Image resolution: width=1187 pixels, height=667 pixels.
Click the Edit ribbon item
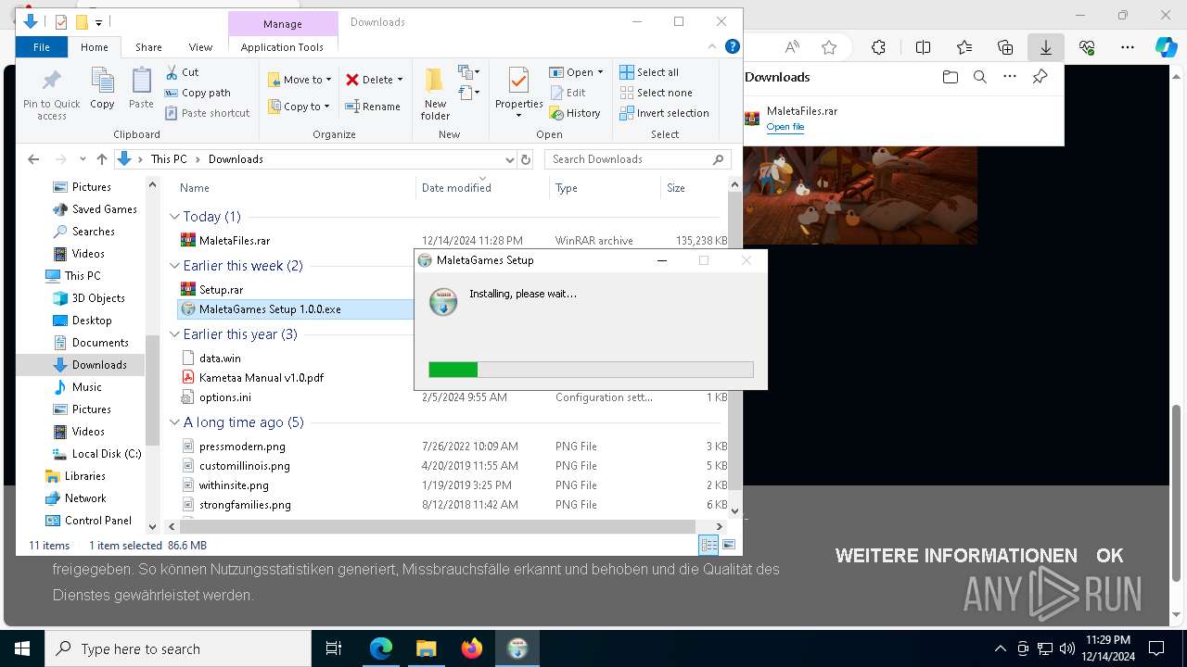pos(568,93)
